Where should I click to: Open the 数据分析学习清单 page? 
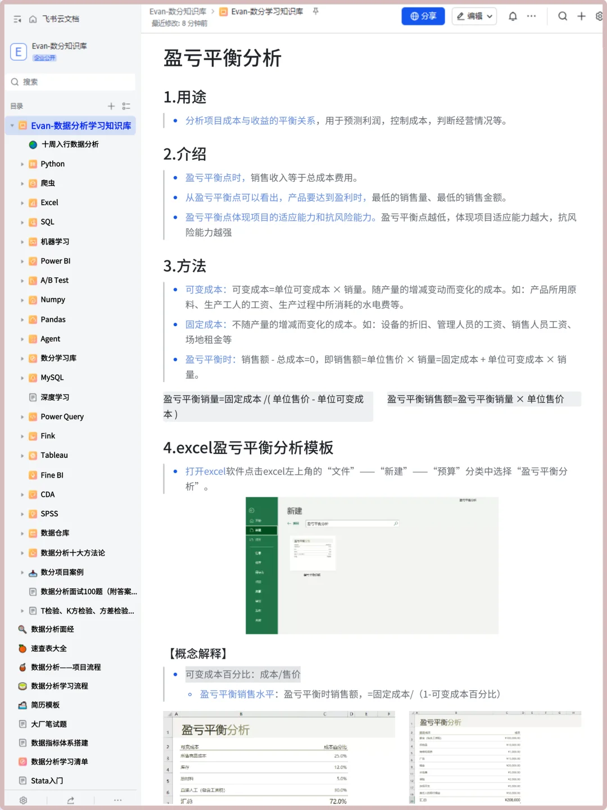pos(59,762)
